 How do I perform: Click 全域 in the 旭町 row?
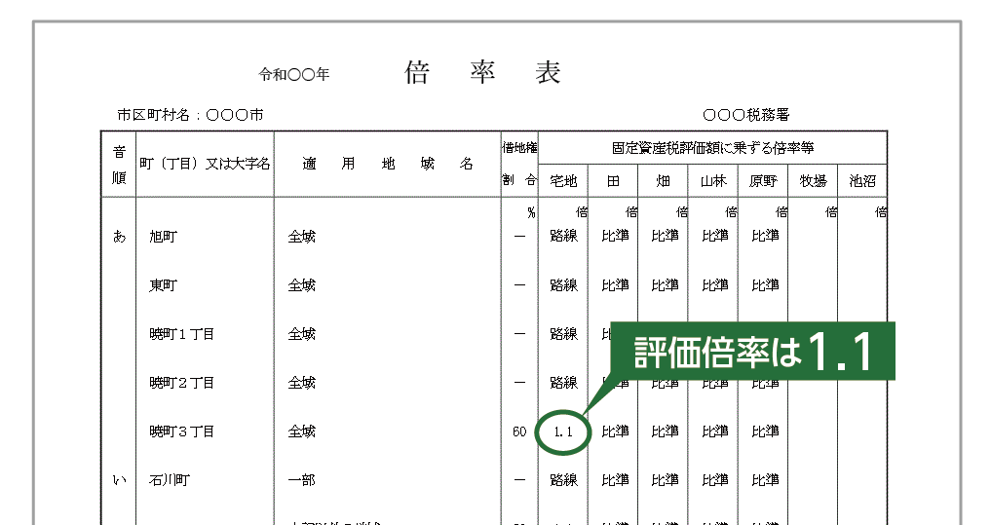301,237
